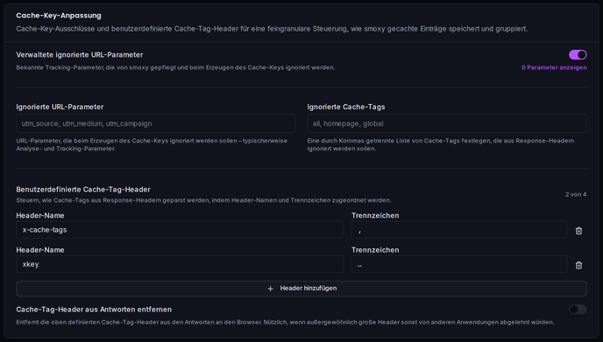Click the Ignorierte URL-Parameter label

[60, 107]
